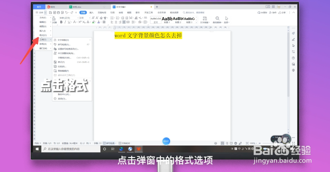
Task: Click the 未保存 cloud save button
Action: [x=262, y=13]
